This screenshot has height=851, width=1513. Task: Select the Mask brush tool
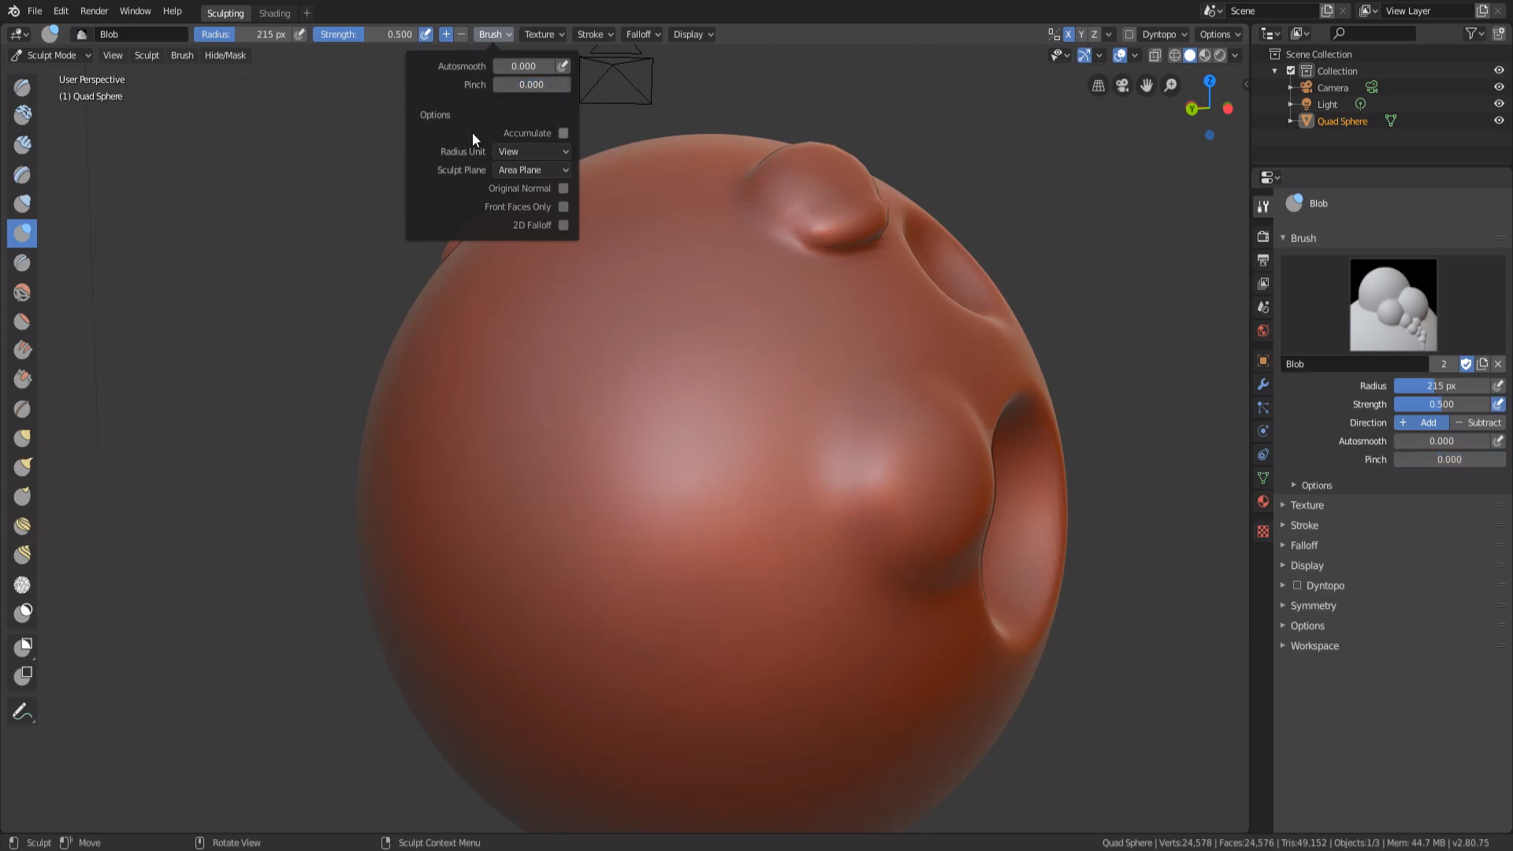pos(22,613)
